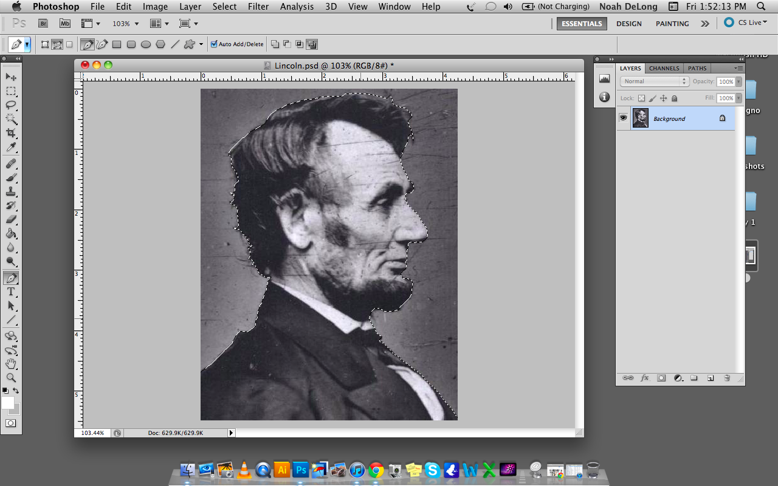Click the Delete layer trash icon
The width and height of the screenshot is (778, 486).
[x=727, y=378]
